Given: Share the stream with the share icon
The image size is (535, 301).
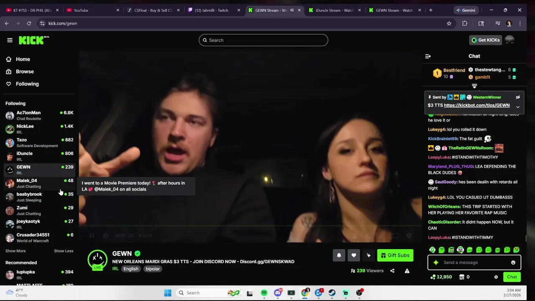Looking at the screenshot, I should point(392,271).
